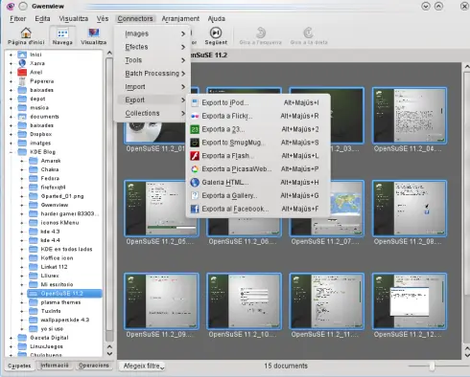Open the Afegeix filtre dropdown
470x377 pixels.
click(143, 366)
